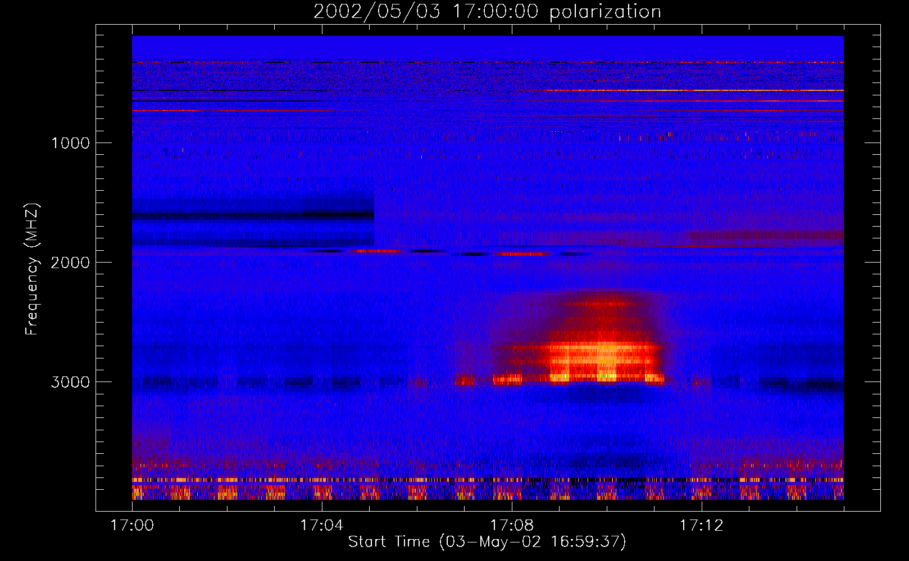Image resolution: width=909 pixels, height=561 pixels.
Task: Click the 17:08 time tick label
Action: [511, 526]
